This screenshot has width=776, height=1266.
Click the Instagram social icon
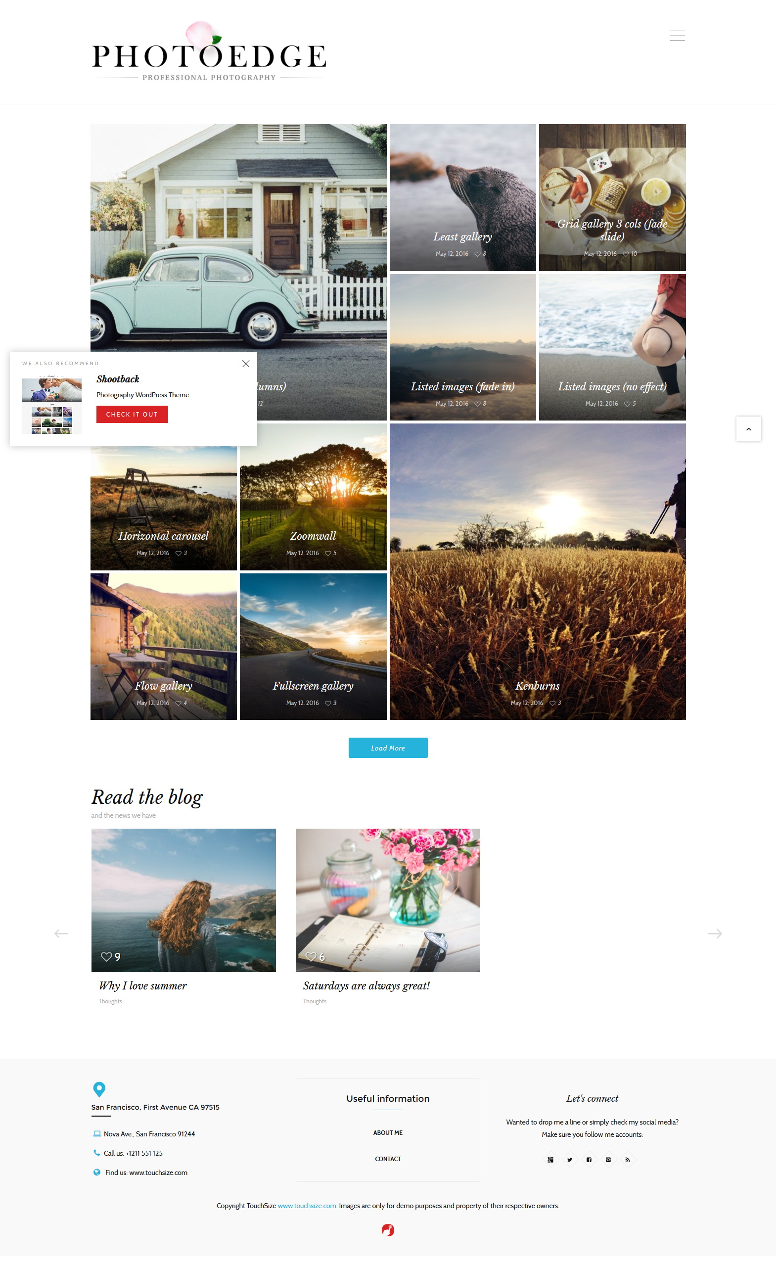(x=608, y=1159)
